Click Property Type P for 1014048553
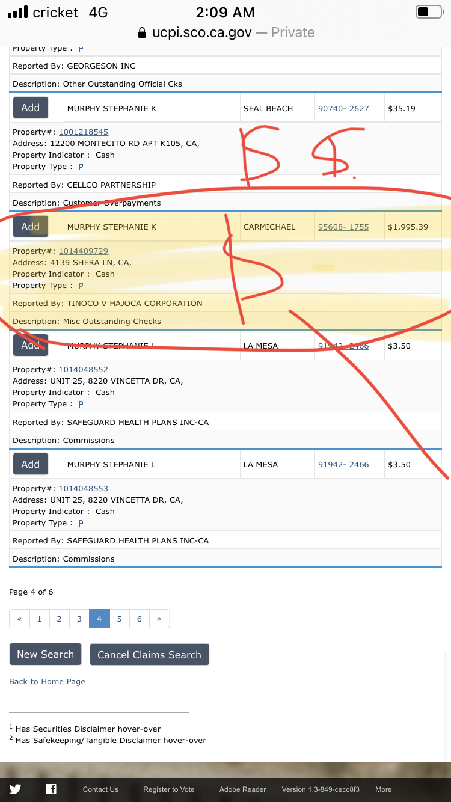Image resolution: width=451 pixels, height=802 pixels. 81,523
